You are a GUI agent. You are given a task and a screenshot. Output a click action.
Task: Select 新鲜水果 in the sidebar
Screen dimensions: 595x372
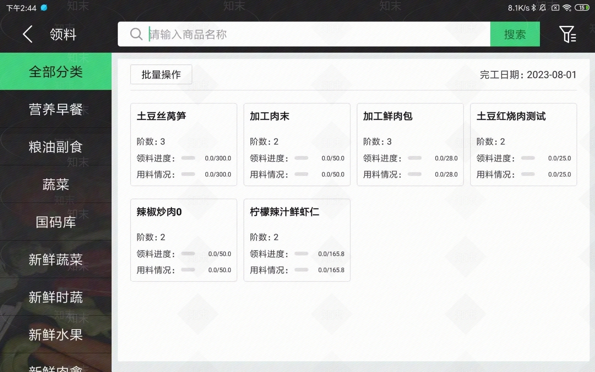tap(56, 334)
